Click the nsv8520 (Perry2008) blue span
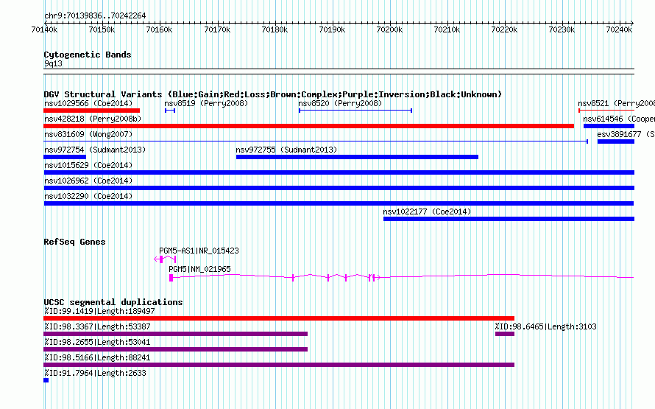Viewport: 655px width, 409px height. click(x=355, y=111)
